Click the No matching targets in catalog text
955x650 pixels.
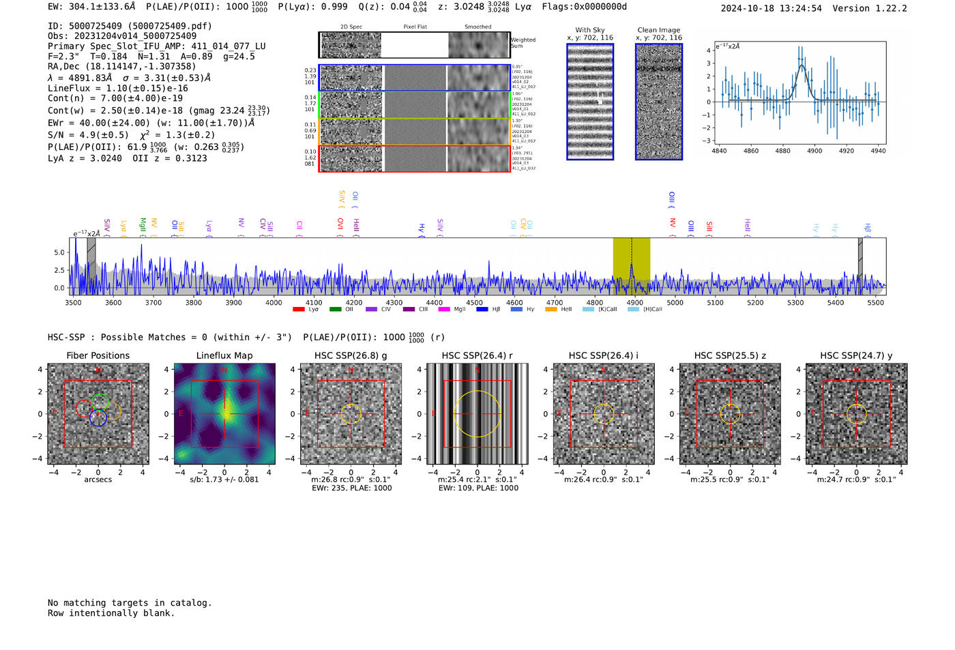[130, 603]
